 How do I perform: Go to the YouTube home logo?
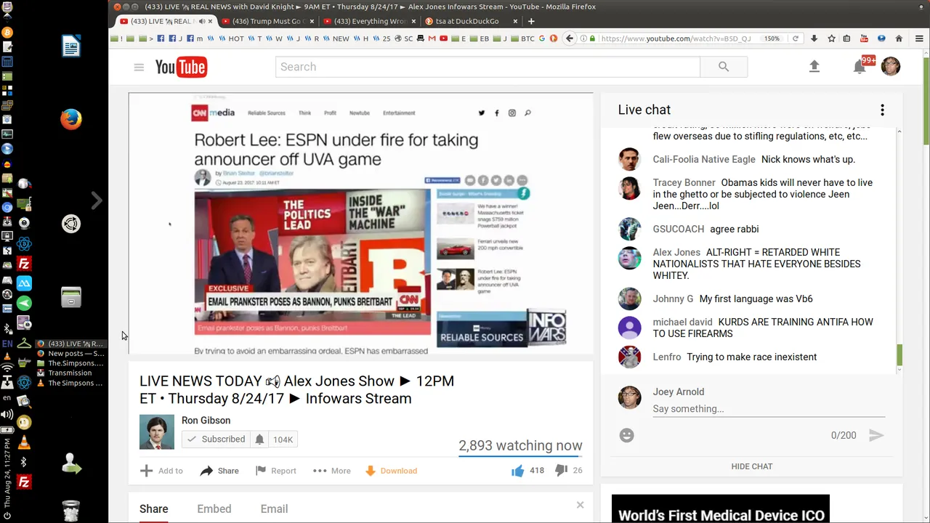click(181, 67)
